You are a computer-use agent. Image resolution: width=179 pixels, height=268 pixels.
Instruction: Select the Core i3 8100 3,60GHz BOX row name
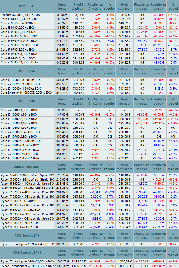point(19,19)
